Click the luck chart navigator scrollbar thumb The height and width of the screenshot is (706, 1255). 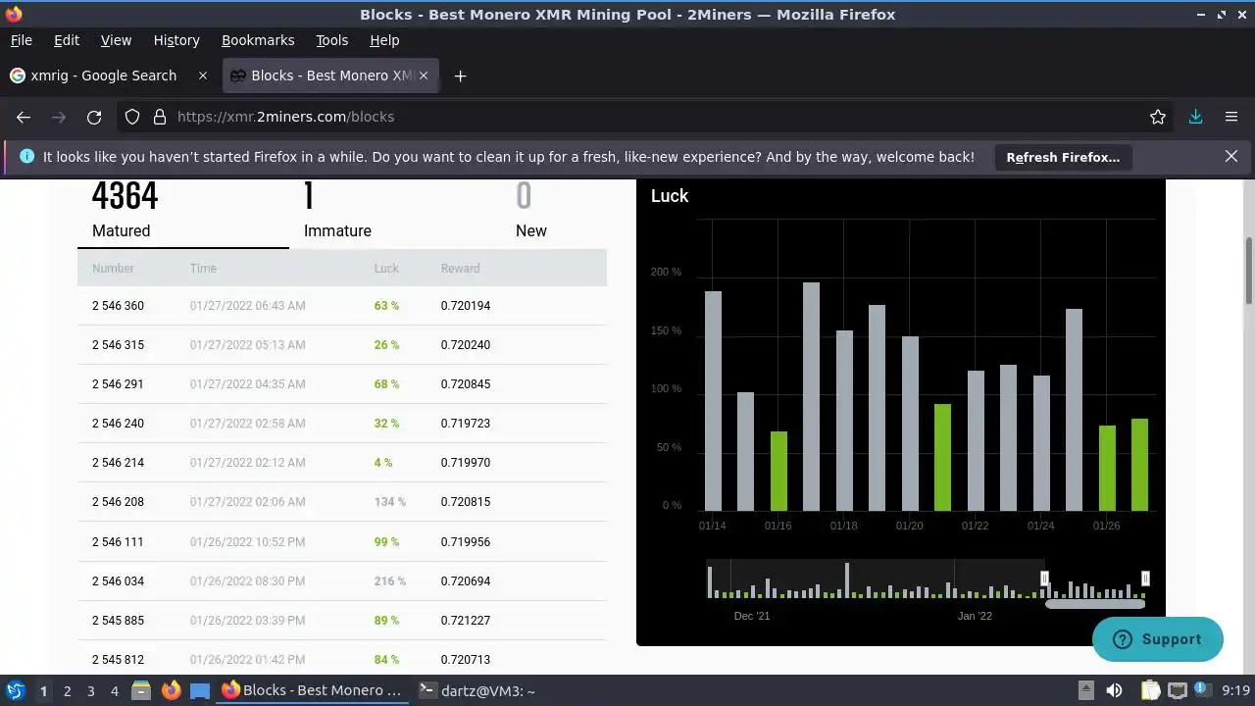coord(1095,604)
